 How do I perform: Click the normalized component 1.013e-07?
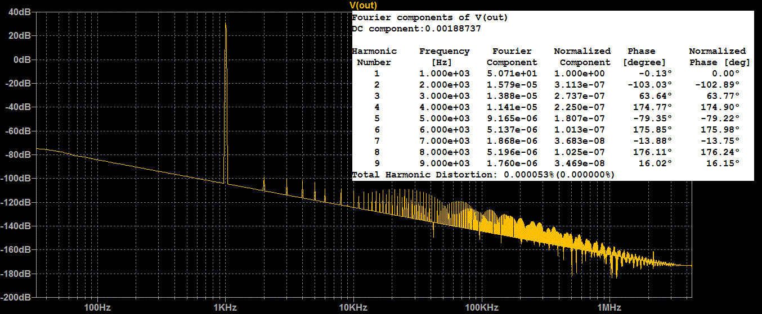click(x=579, y=130)
